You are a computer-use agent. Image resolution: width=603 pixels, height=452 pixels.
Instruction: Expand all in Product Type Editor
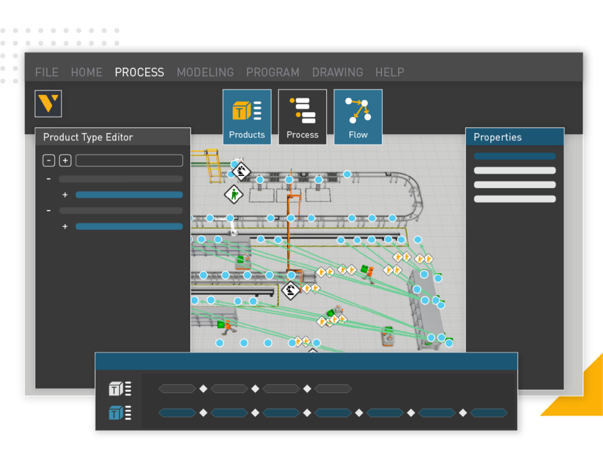point(65,161)
